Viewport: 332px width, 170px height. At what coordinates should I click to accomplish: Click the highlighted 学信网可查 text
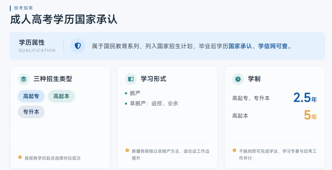[273, 46]
